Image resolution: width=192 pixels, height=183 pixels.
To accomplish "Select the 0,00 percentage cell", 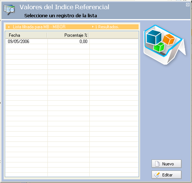I will click(68, 42).
